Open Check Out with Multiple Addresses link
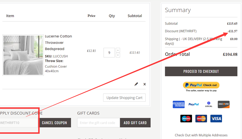The image size is (242, 139). pos(201,135)
